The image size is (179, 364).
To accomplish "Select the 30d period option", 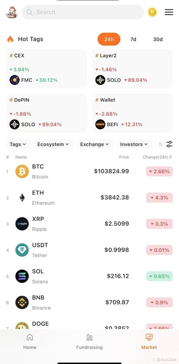I will (157, 39).
